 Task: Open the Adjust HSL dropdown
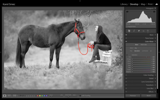point(136,48)
